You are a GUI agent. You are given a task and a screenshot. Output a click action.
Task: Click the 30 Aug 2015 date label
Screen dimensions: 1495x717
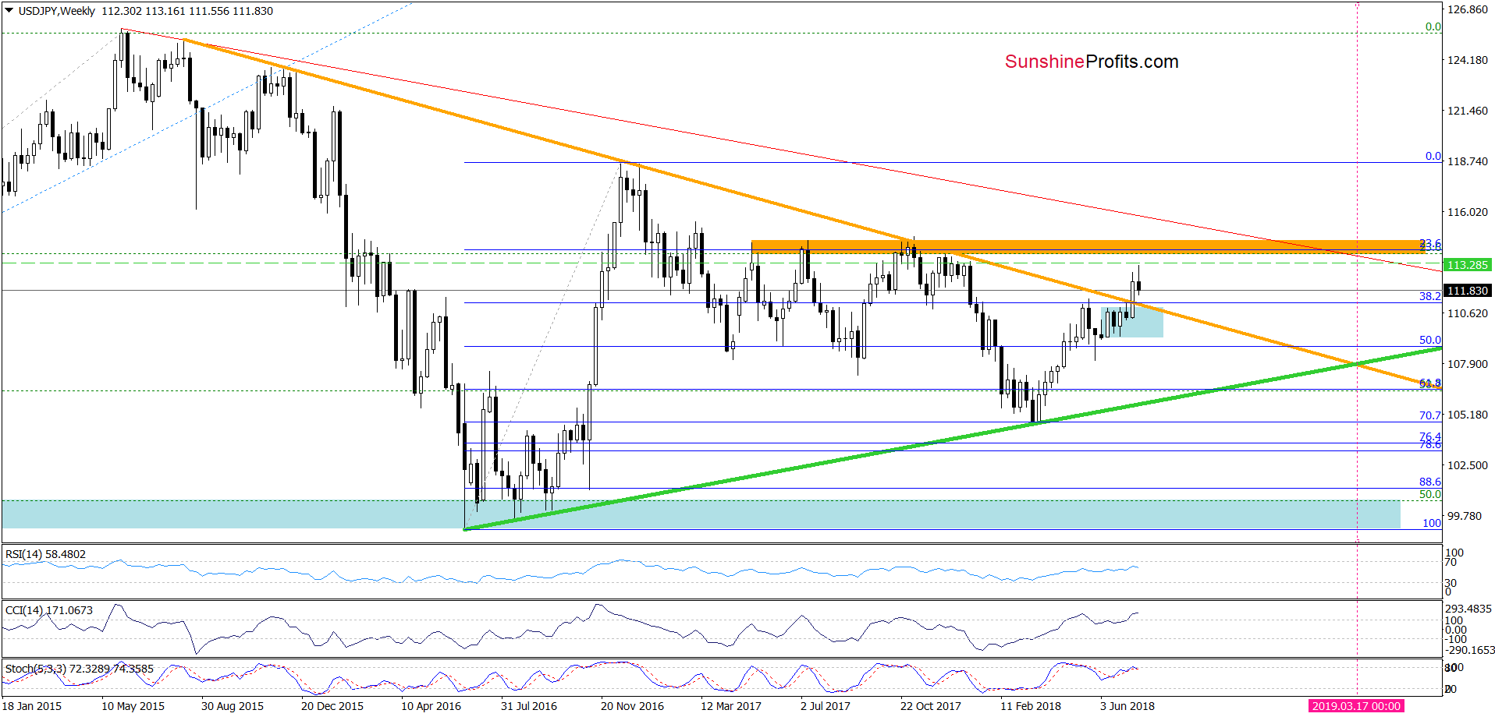click(x=233, y=706)
